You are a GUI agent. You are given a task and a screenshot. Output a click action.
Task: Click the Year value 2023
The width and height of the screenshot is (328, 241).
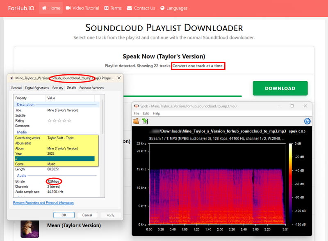point(51,154)
